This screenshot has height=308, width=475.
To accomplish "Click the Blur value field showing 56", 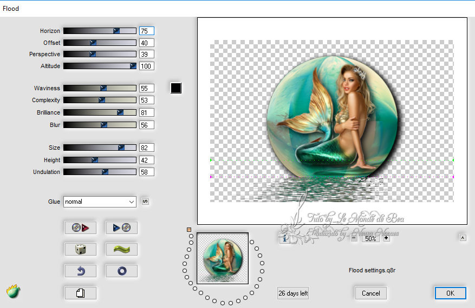I will tap(147, 125).
